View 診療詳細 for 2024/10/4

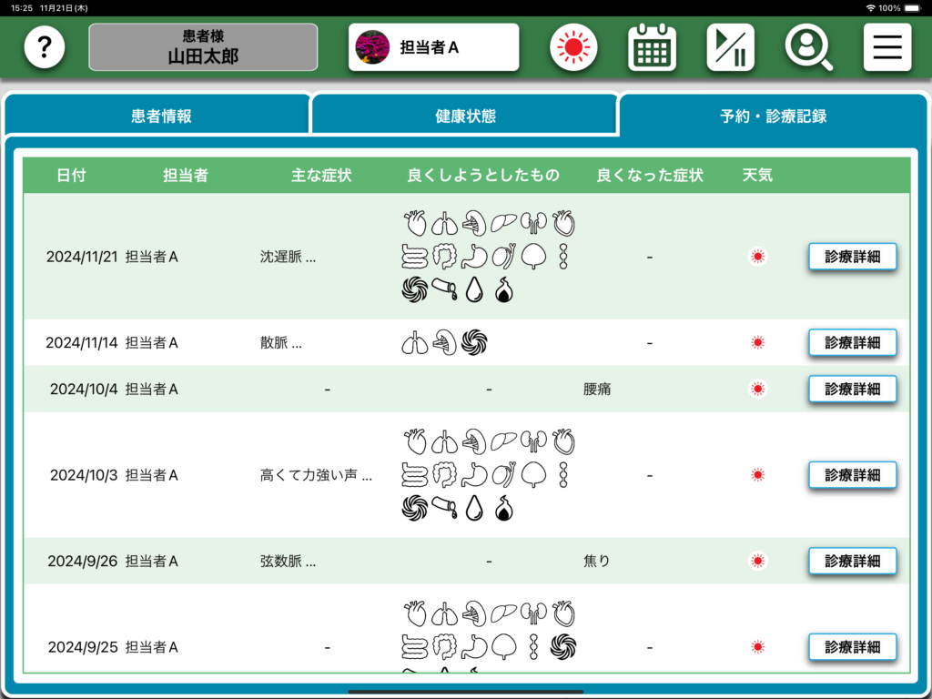click(852, 389)
